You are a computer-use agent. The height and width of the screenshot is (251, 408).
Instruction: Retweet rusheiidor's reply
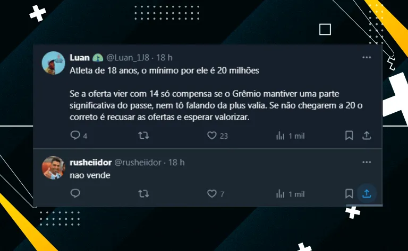[143, 194]
